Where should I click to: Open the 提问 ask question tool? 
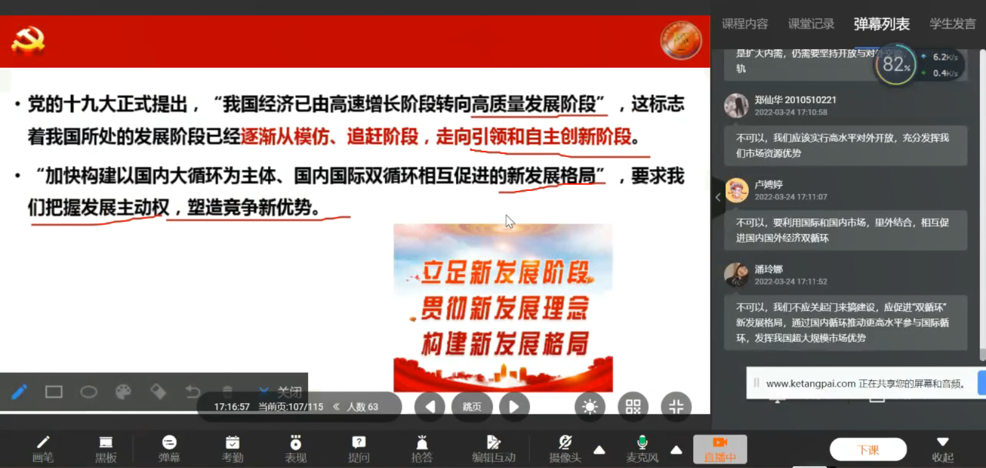[x=359, y=449]
